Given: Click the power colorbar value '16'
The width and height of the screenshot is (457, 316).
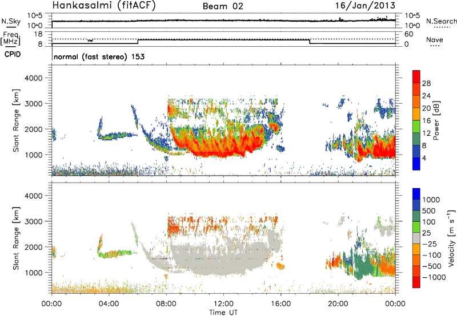Looking at the screenshot, I should click(x=426, y=121).
